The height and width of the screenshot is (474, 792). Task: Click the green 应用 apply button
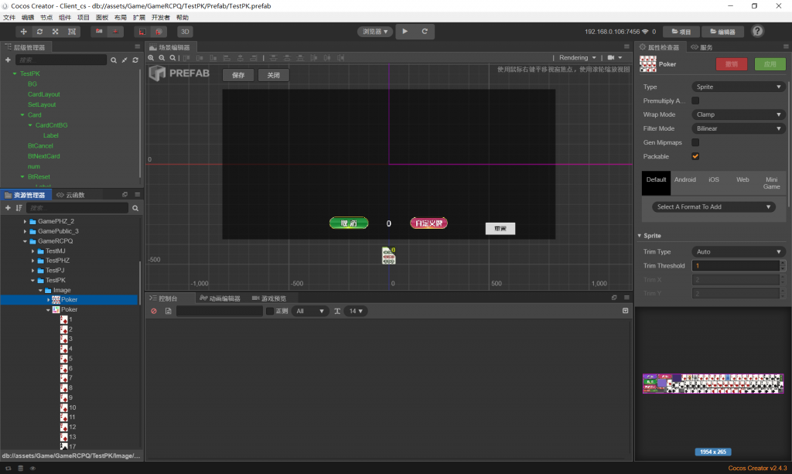[770, 65]
